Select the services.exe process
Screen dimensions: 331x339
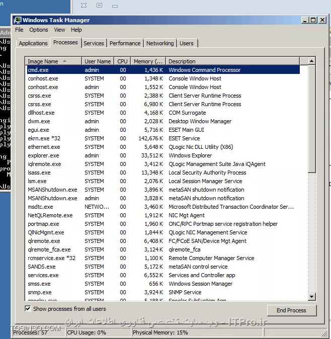pyautogui.click(x=163, y=275)
